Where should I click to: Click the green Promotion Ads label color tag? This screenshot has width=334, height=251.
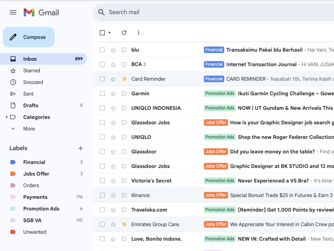coord(13,208)
